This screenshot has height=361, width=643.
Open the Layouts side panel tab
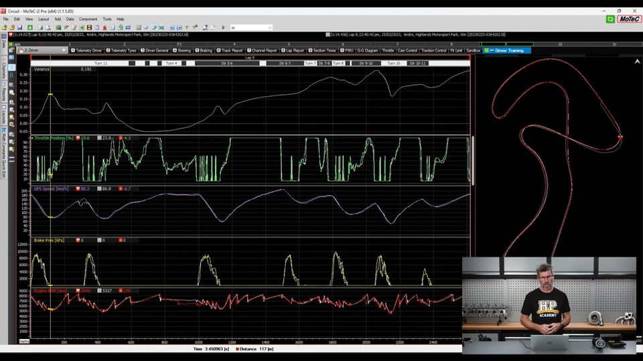(4, 114)
